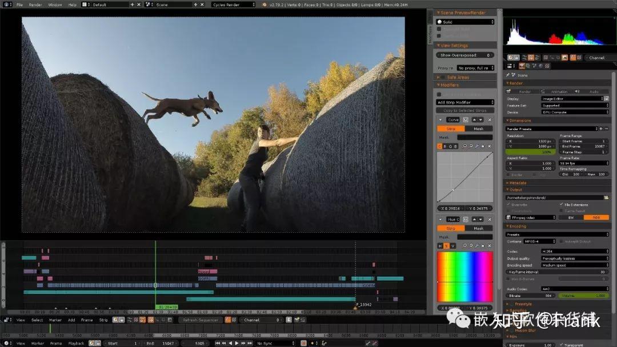Open the Medium speed encoding dropdown
The height and width of the screenshot is (347, 617).
[575, 265]
